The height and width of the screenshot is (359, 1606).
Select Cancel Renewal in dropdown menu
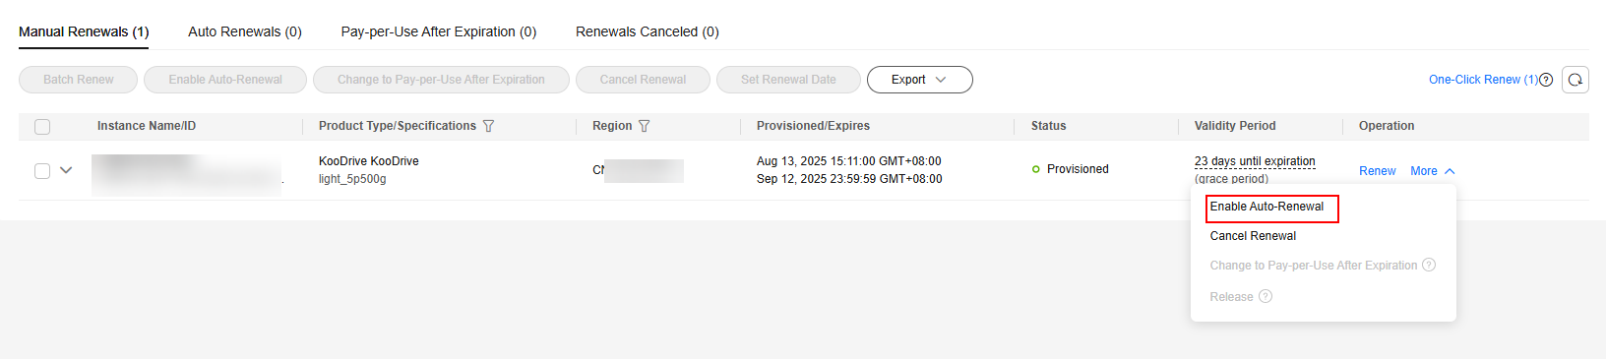point(1253,236)
